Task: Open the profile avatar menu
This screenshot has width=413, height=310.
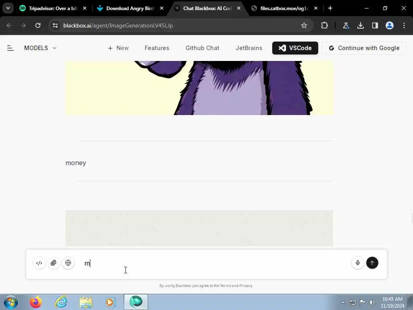Action: pos(390,25)
